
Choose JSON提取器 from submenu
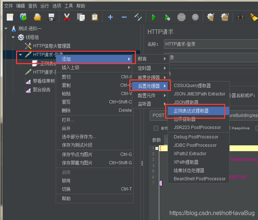coord(199,102)
